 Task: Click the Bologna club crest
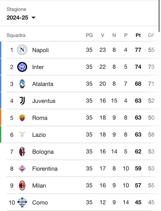point(22,152)
